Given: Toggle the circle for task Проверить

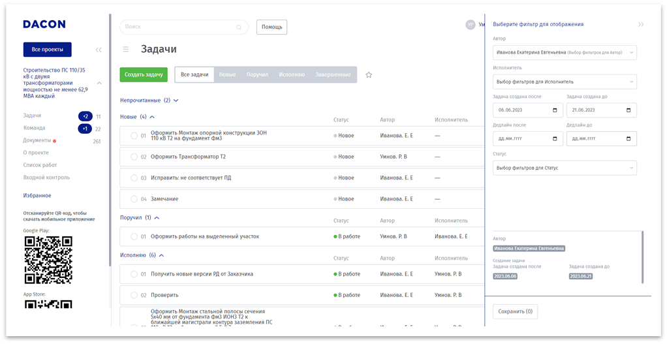Looking at the screenshot, I should [134, 295].
